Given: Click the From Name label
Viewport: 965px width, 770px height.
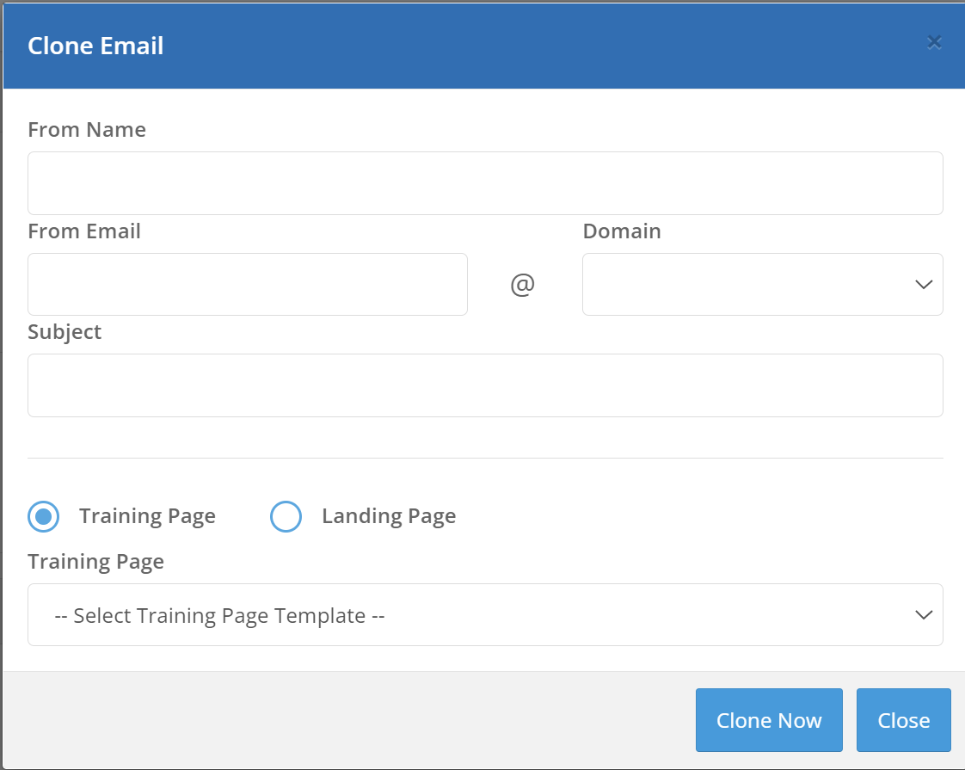Looking at the screenshot, I should (x=87, y=130).
